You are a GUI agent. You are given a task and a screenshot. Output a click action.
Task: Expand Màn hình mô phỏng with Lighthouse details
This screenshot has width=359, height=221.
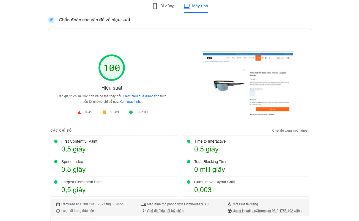tap(177, 204)
